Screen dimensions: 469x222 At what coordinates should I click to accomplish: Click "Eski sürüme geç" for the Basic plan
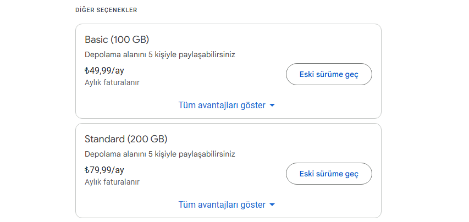[329, 74]
